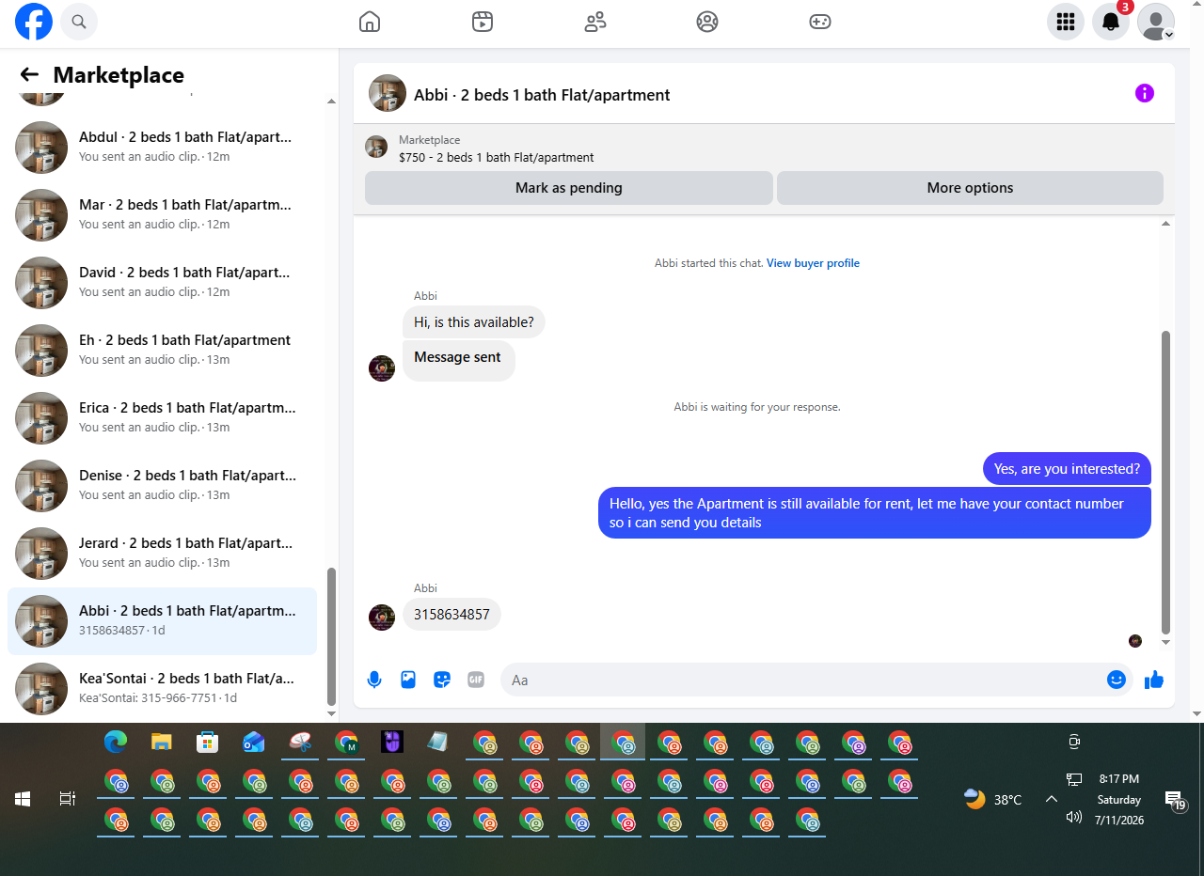The width and height of the screenshot is (1204, 876).
Task: Click the Meet Now camera tray icon
Action: tap(1074, 743)
